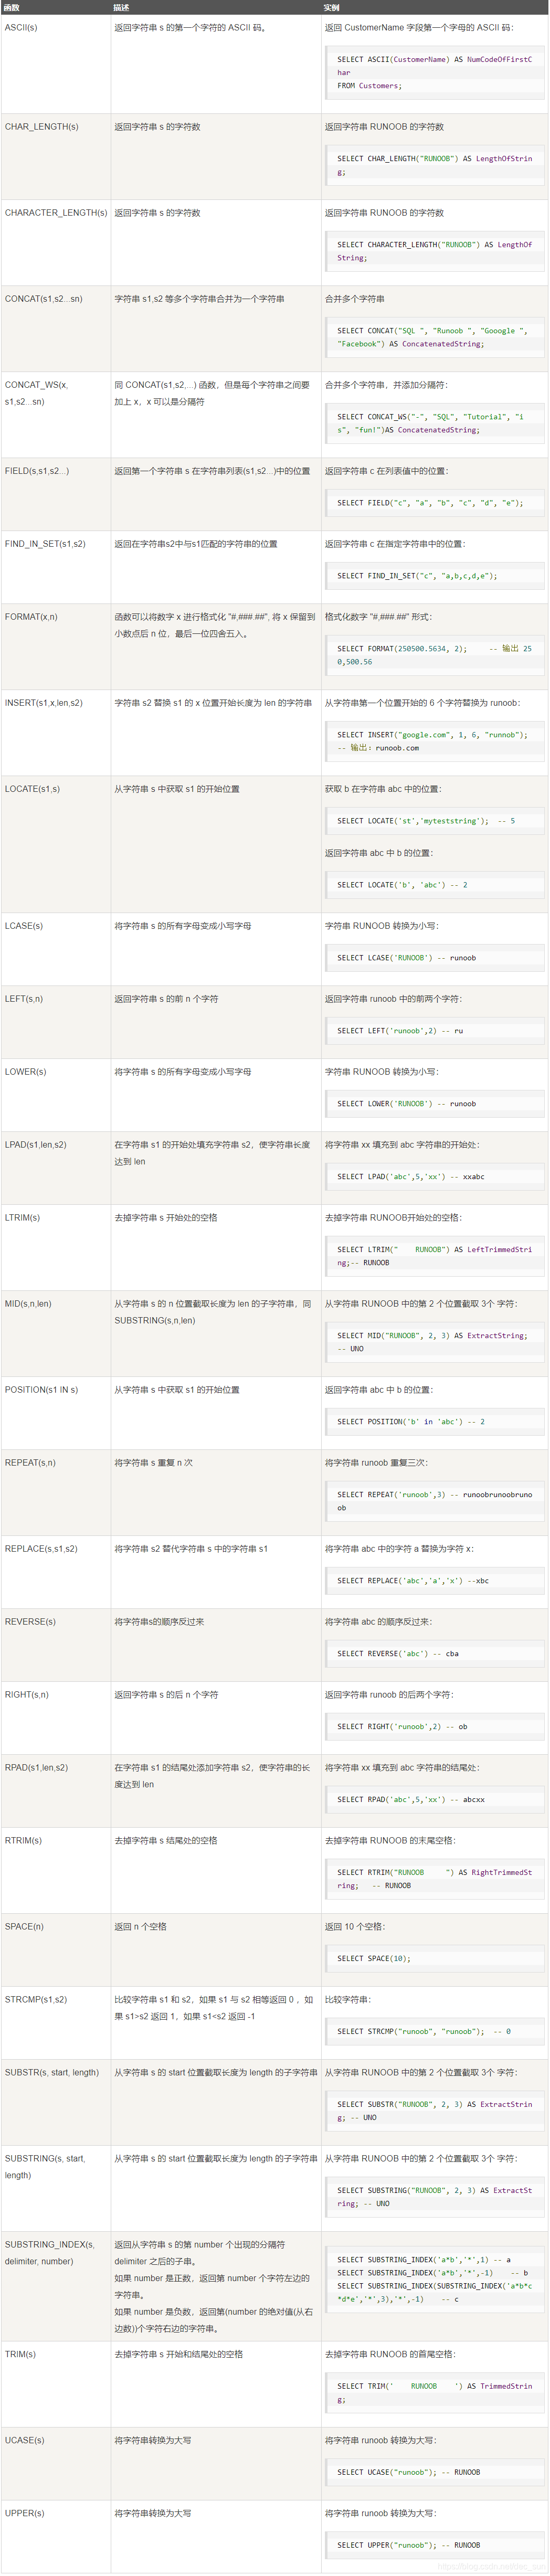Click the SELECT REPLACE('abc','a','x') code block
This screenshot has height=2576, width=550.
pyautogui.click(x=435, y=1581)
